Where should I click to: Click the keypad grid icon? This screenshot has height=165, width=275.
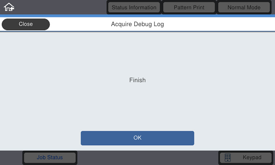[228, 158]
